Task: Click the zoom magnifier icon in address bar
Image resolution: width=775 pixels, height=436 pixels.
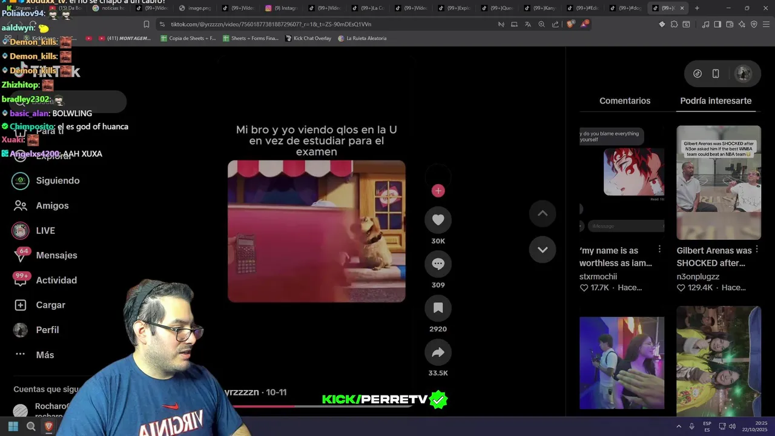Action: tap(541, 24)
